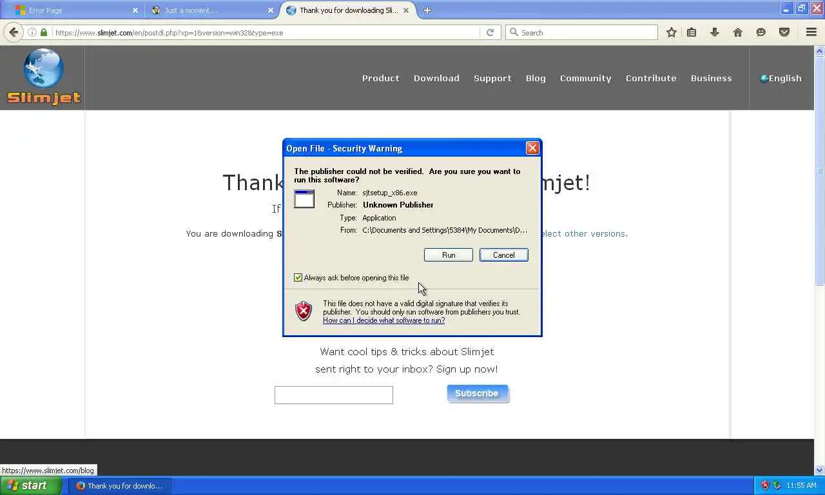Click Run to launch sjtsetup_x86.exe

(x=449, y=255)
